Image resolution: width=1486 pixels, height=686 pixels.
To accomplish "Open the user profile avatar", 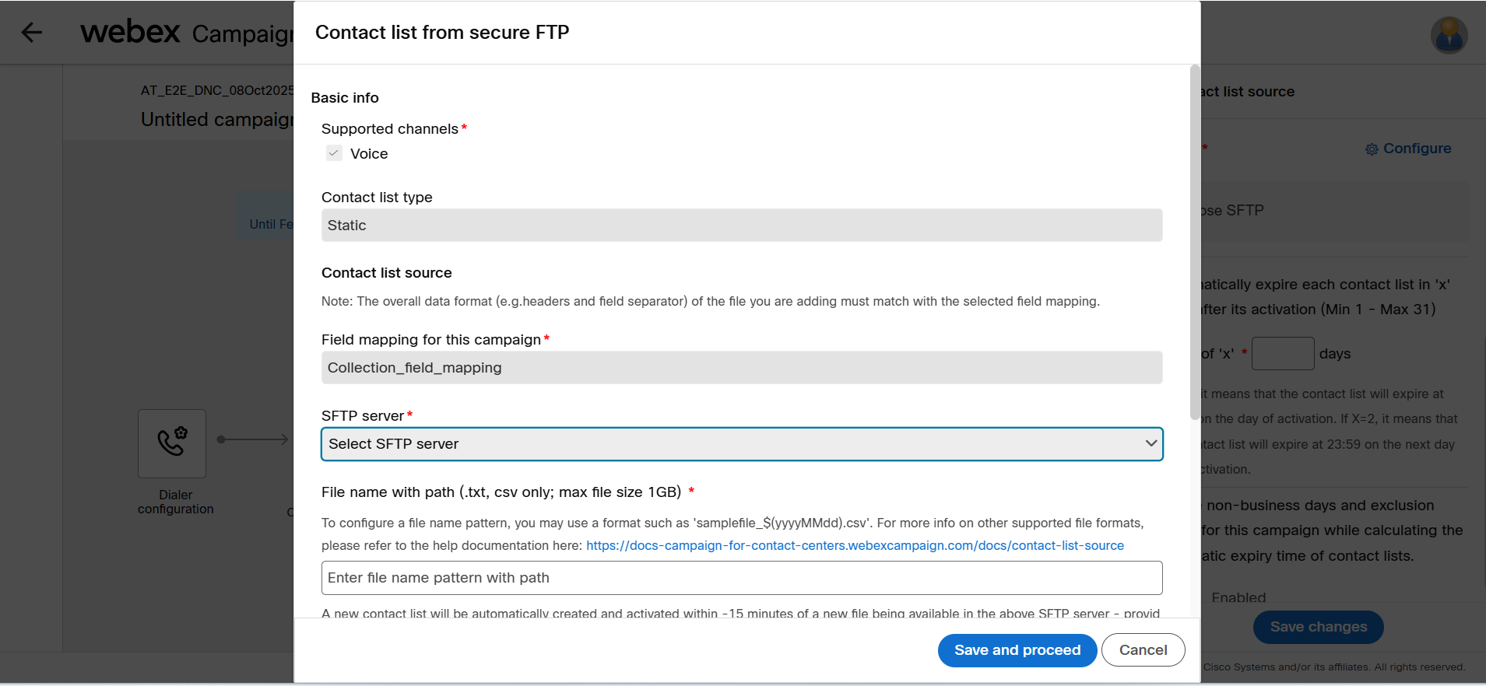I will [1449, 35].
